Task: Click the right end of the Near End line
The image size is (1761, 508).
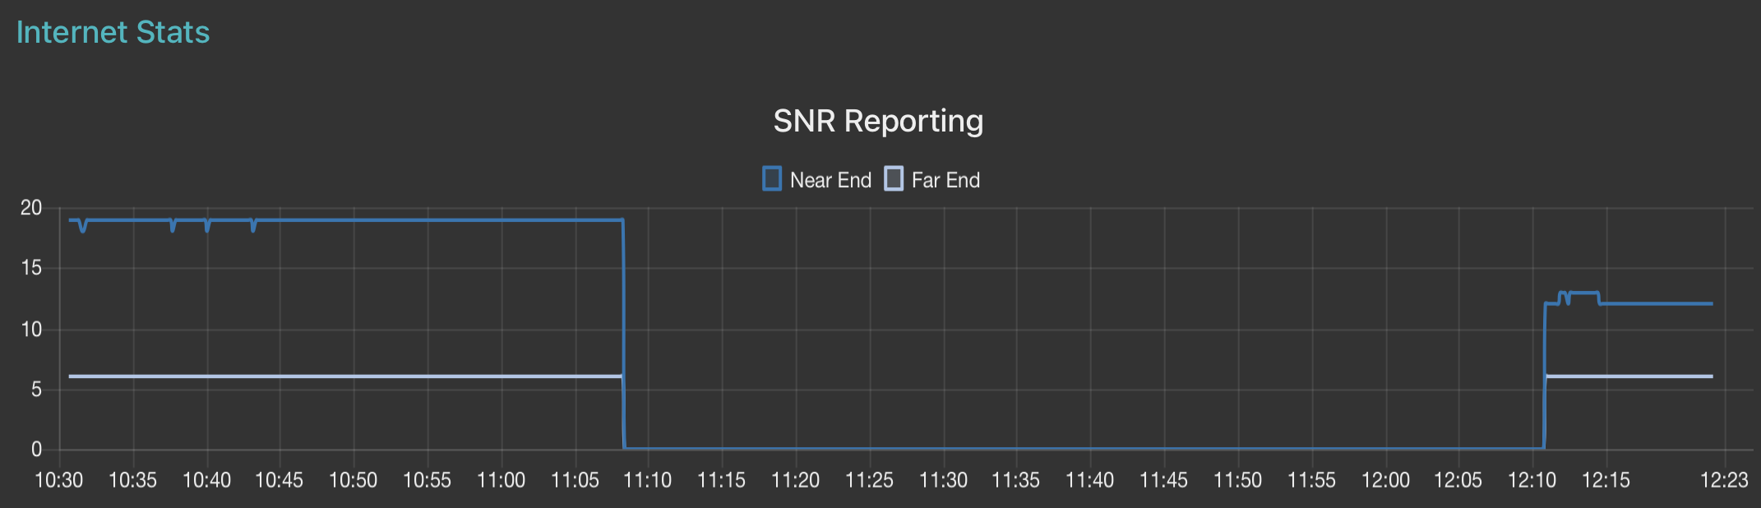Action: (x=1711, y=303)
